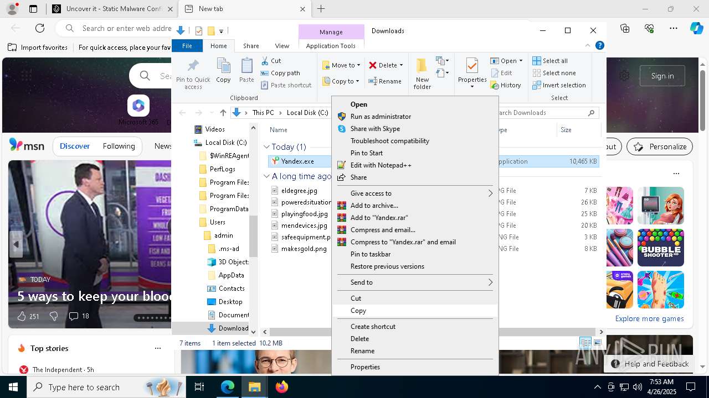Click Edge Copilot icon
Viewport: 709px width, 398px height.
point(696,28)
